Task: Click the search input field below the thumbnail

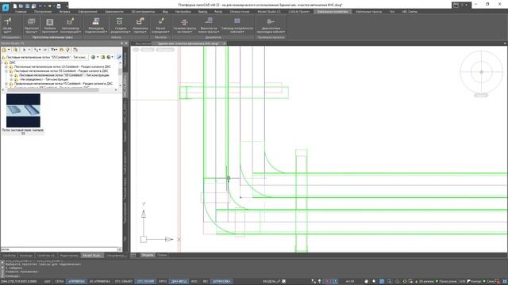Action: pyautogui.click(x=60, y=249)
